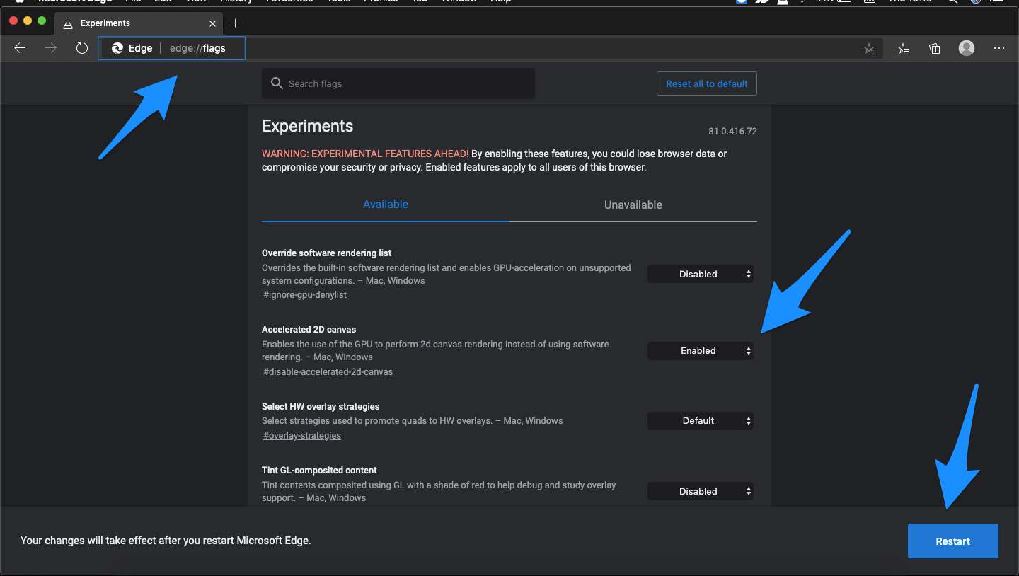The image size is (1019, 576).
Task: Click the reload page icon
Action: 82,48
